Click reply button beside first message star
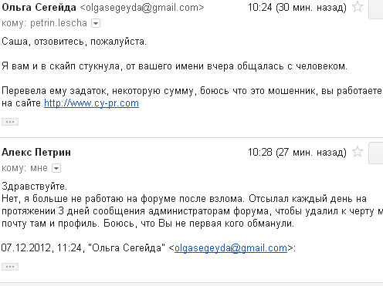The image size is (383, 286). point(376,9)
